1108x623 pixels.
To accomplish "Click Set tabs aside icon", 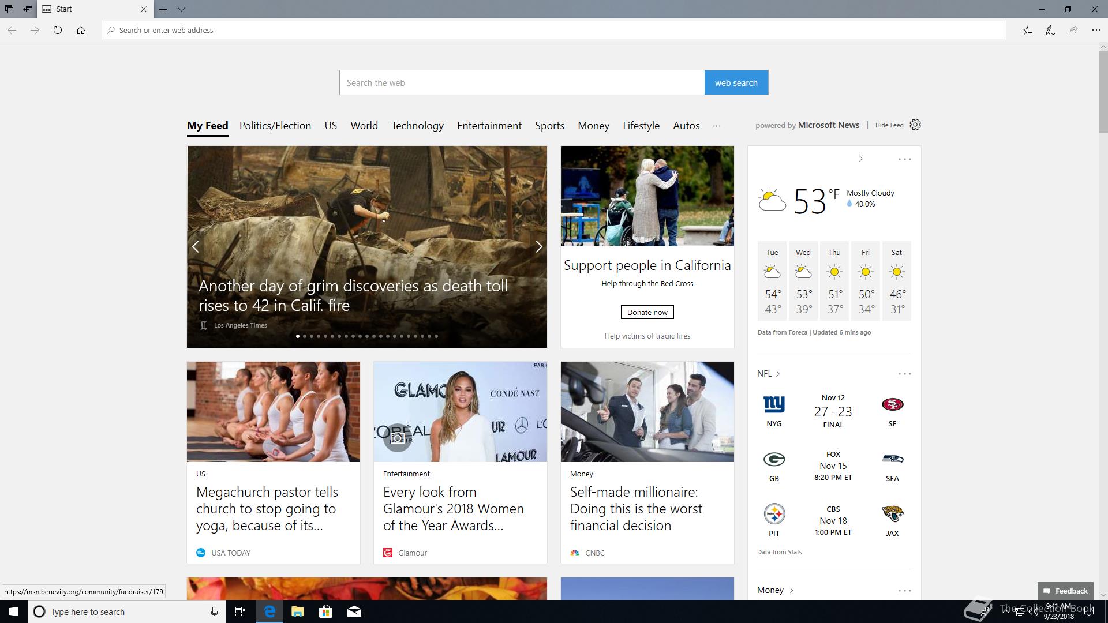I will point(28,9).
